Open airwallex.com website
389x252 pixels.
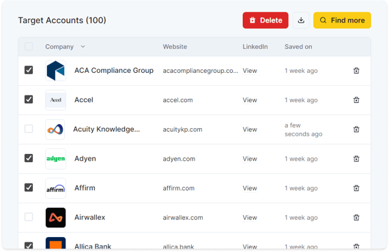183,217
